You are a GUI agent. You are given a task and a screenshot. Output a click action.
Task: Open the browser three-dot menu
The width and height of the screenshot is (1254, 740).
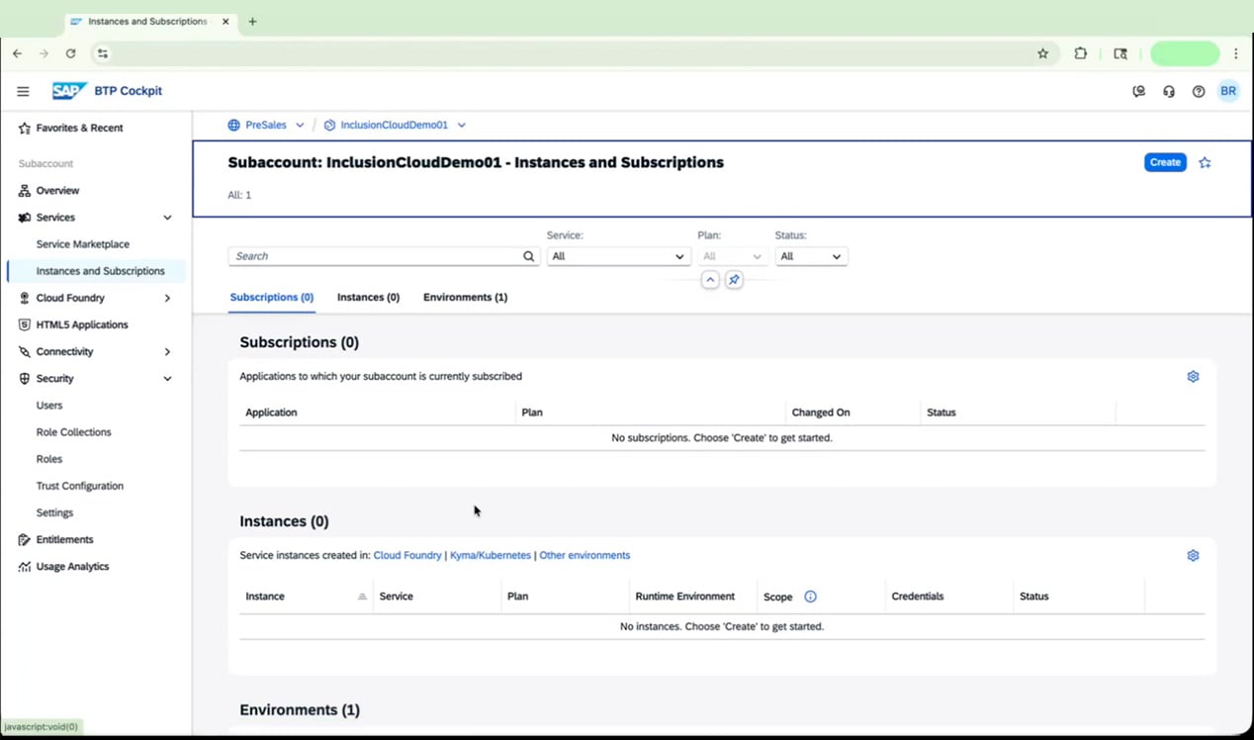[x=1236, y=53]
